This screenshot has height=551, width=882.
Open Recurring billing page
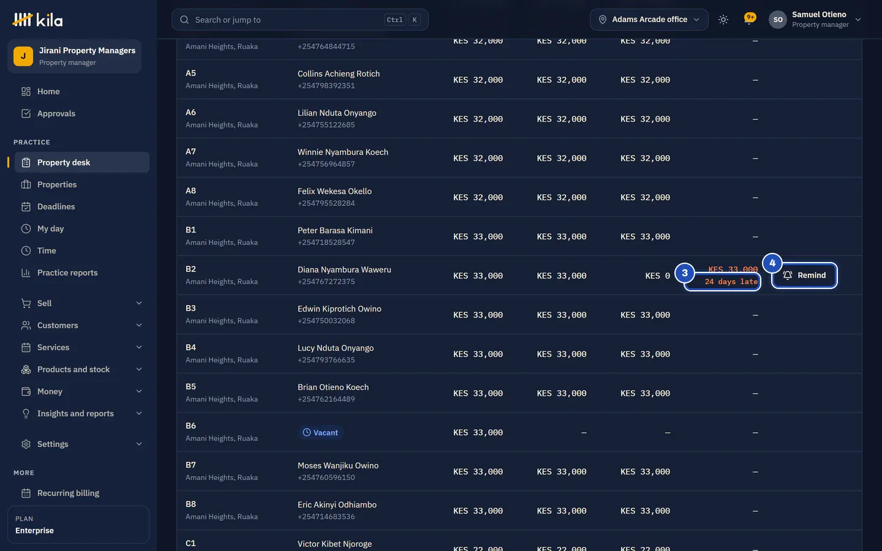point(82,493)
